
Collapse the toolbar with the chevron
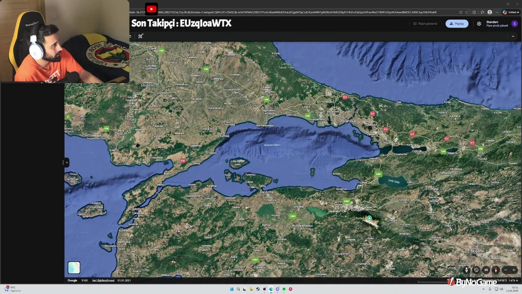513,36
